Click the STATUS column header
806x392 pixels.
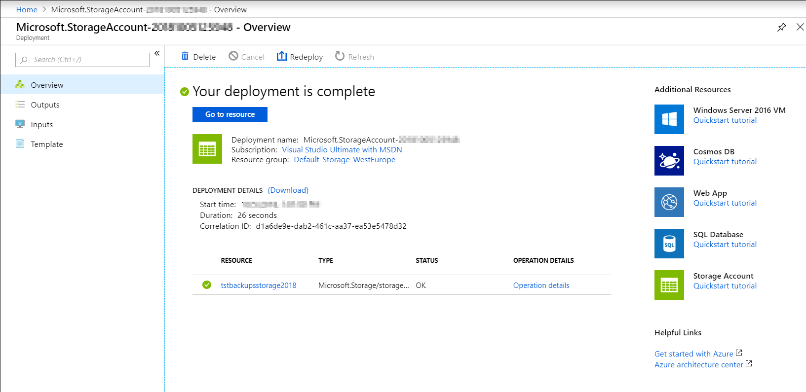click(x=427, y=260)
